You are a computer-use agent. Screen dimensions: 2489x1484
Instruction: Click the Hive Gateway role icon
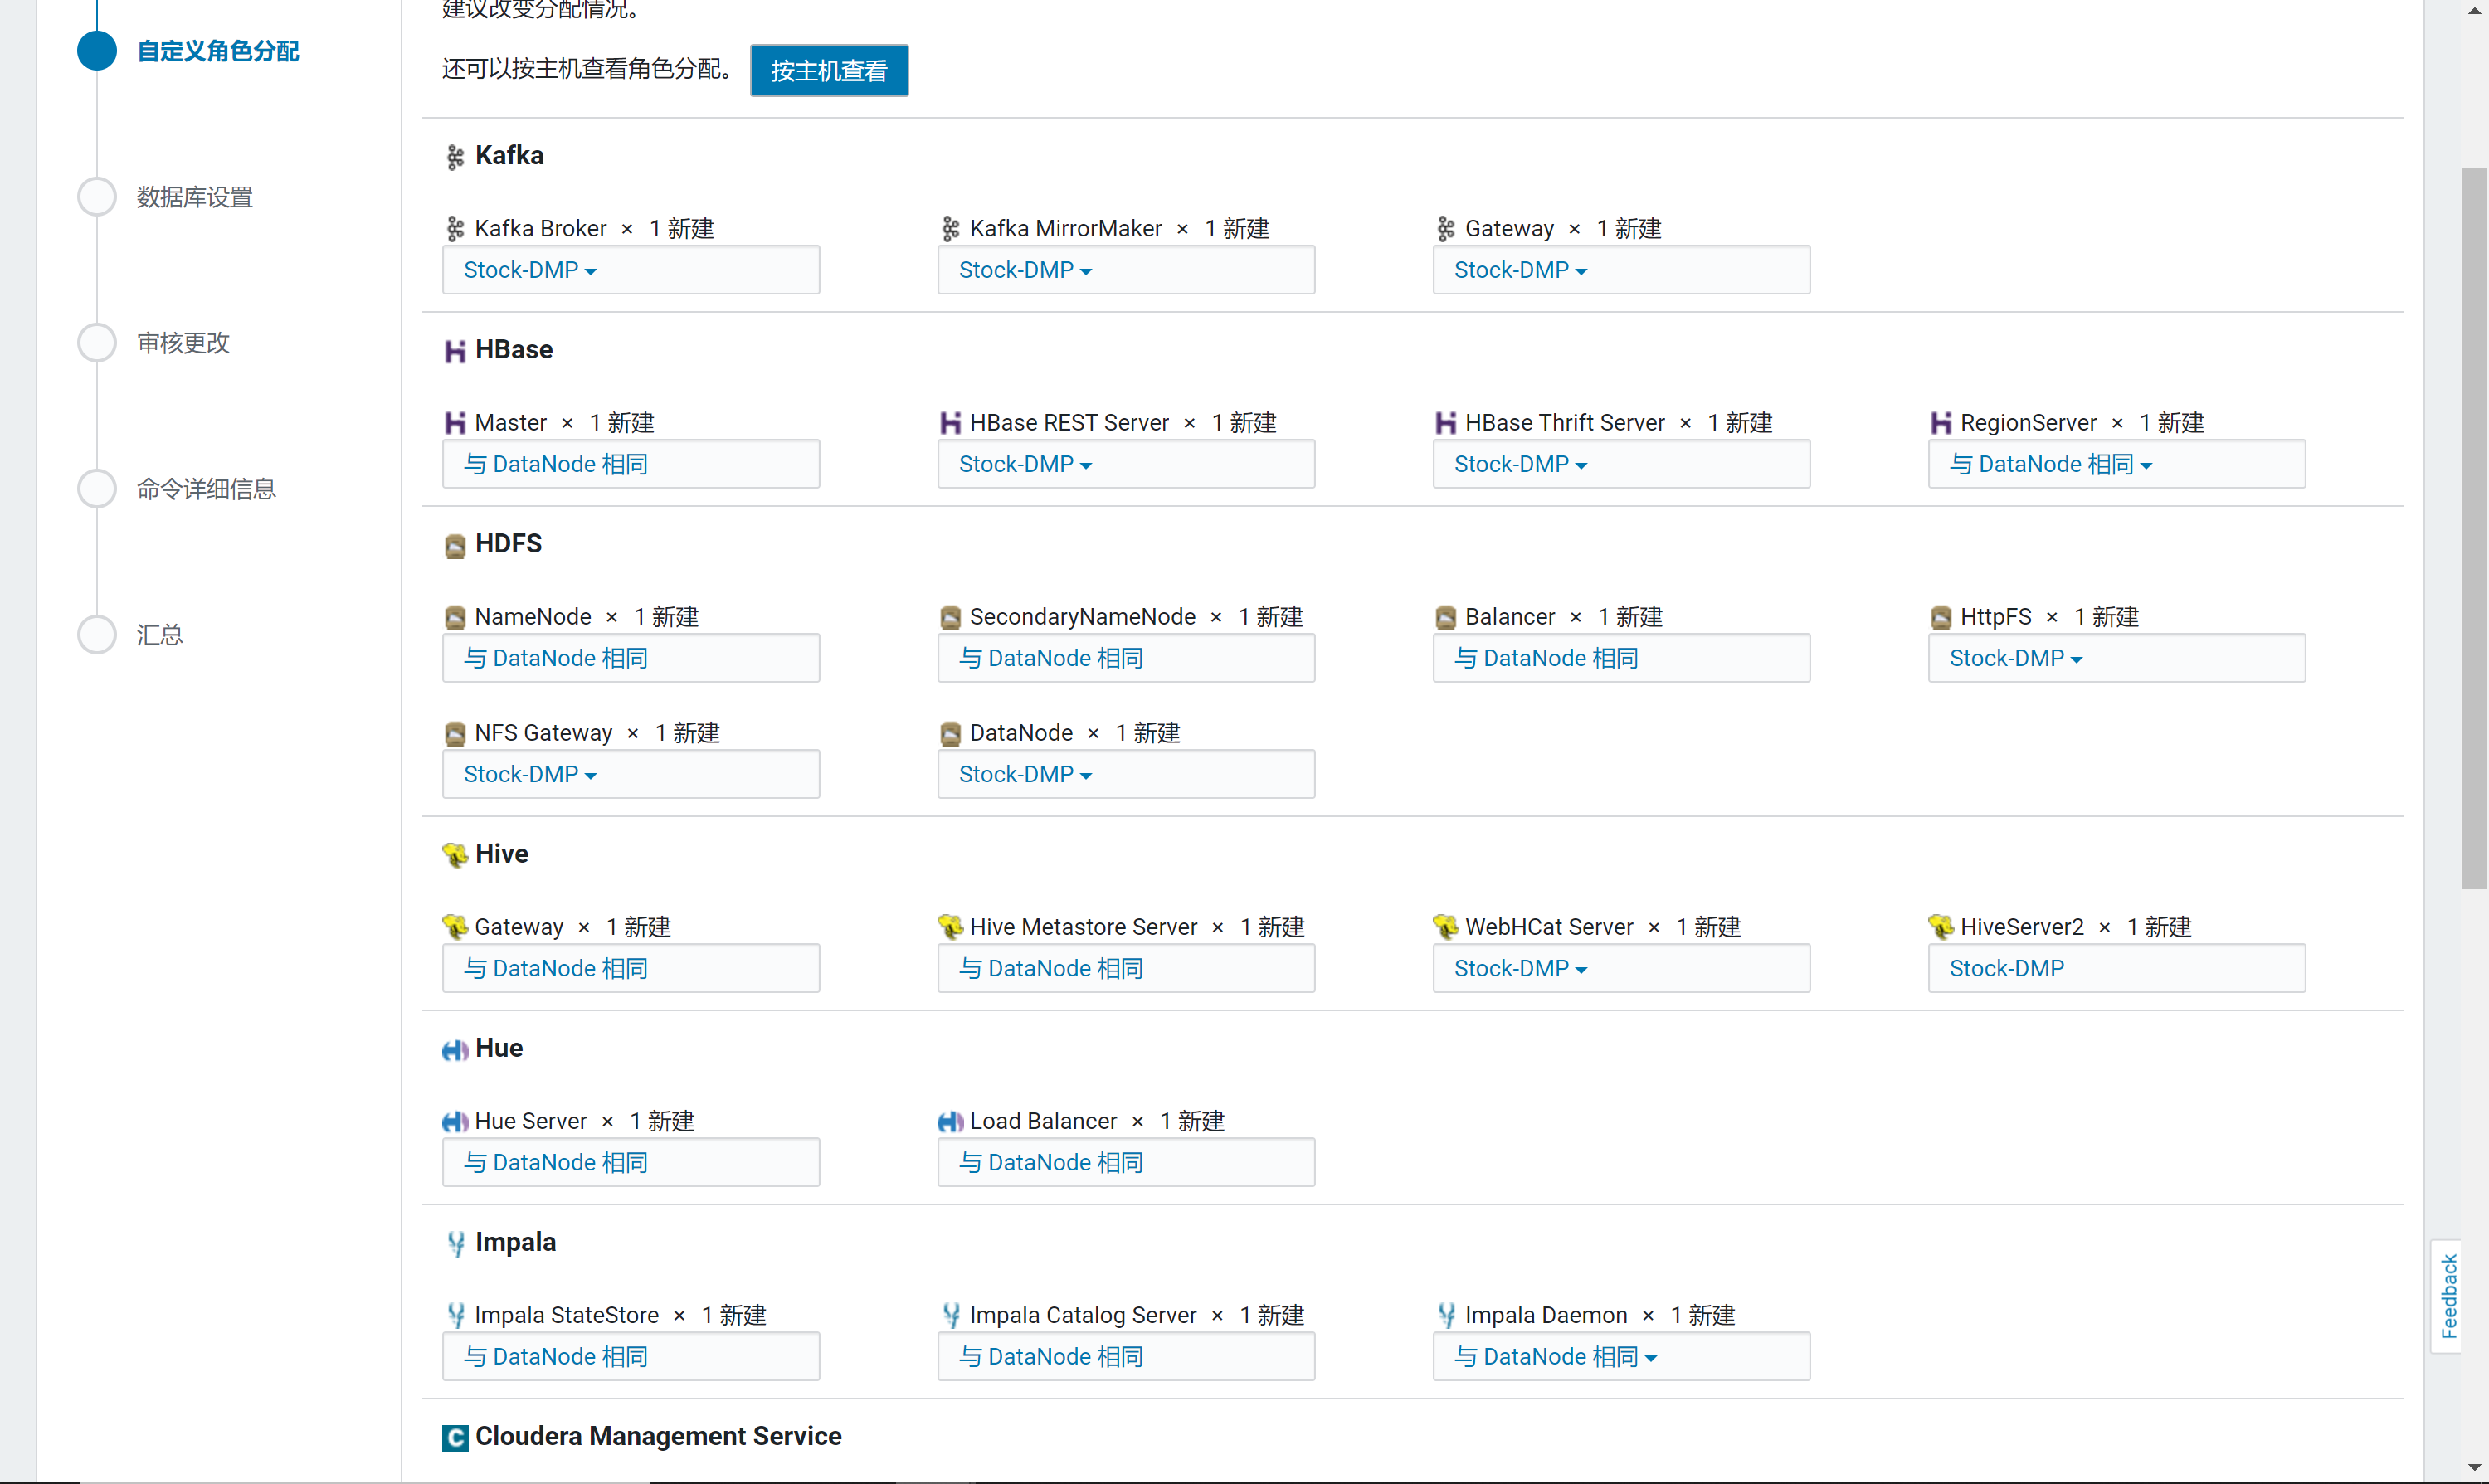point(455,927)
